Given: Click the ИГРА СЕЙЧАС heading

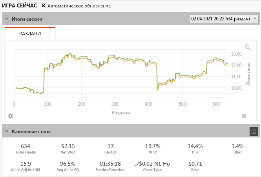Looking at the screenshot, I should (20, 6).
